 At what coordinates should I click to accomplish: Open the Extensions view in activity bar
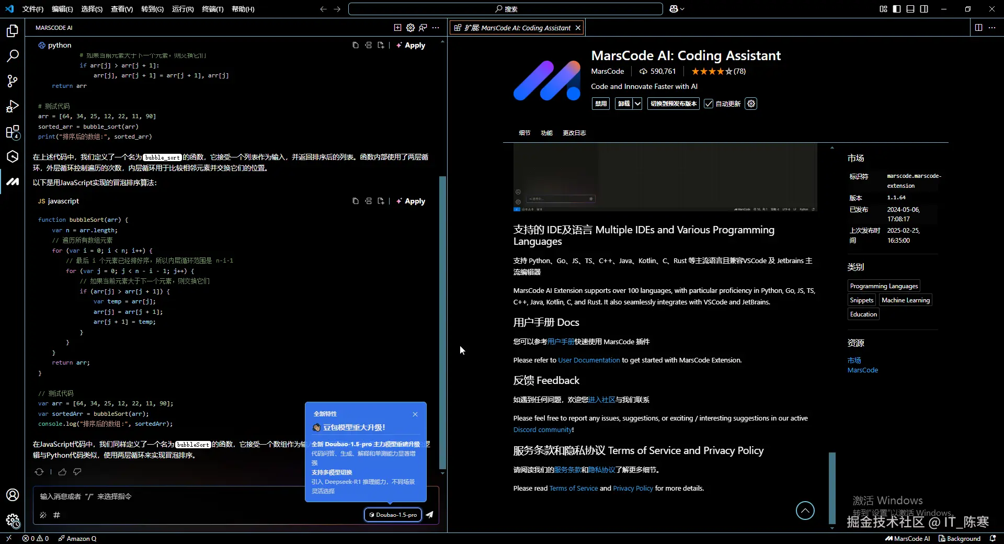coord(13,132)
